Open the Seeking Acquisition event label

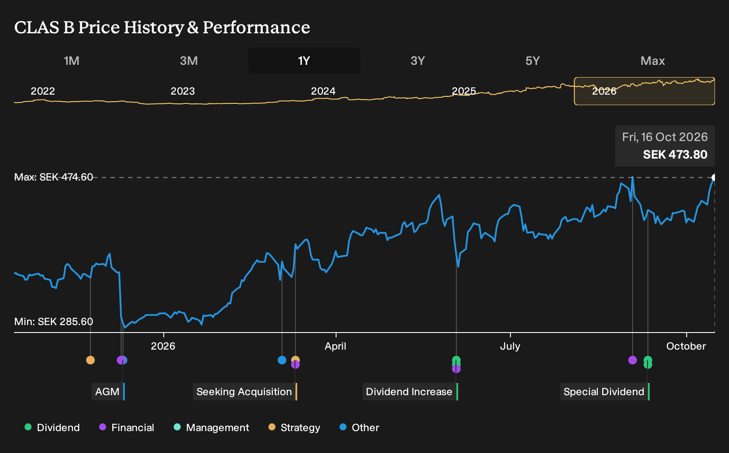click(x=245, y=392)
